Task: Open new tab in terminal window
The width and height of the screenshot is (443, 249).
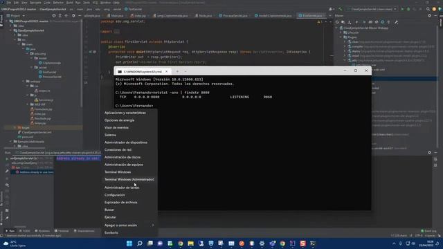Action: click(177, 71)
